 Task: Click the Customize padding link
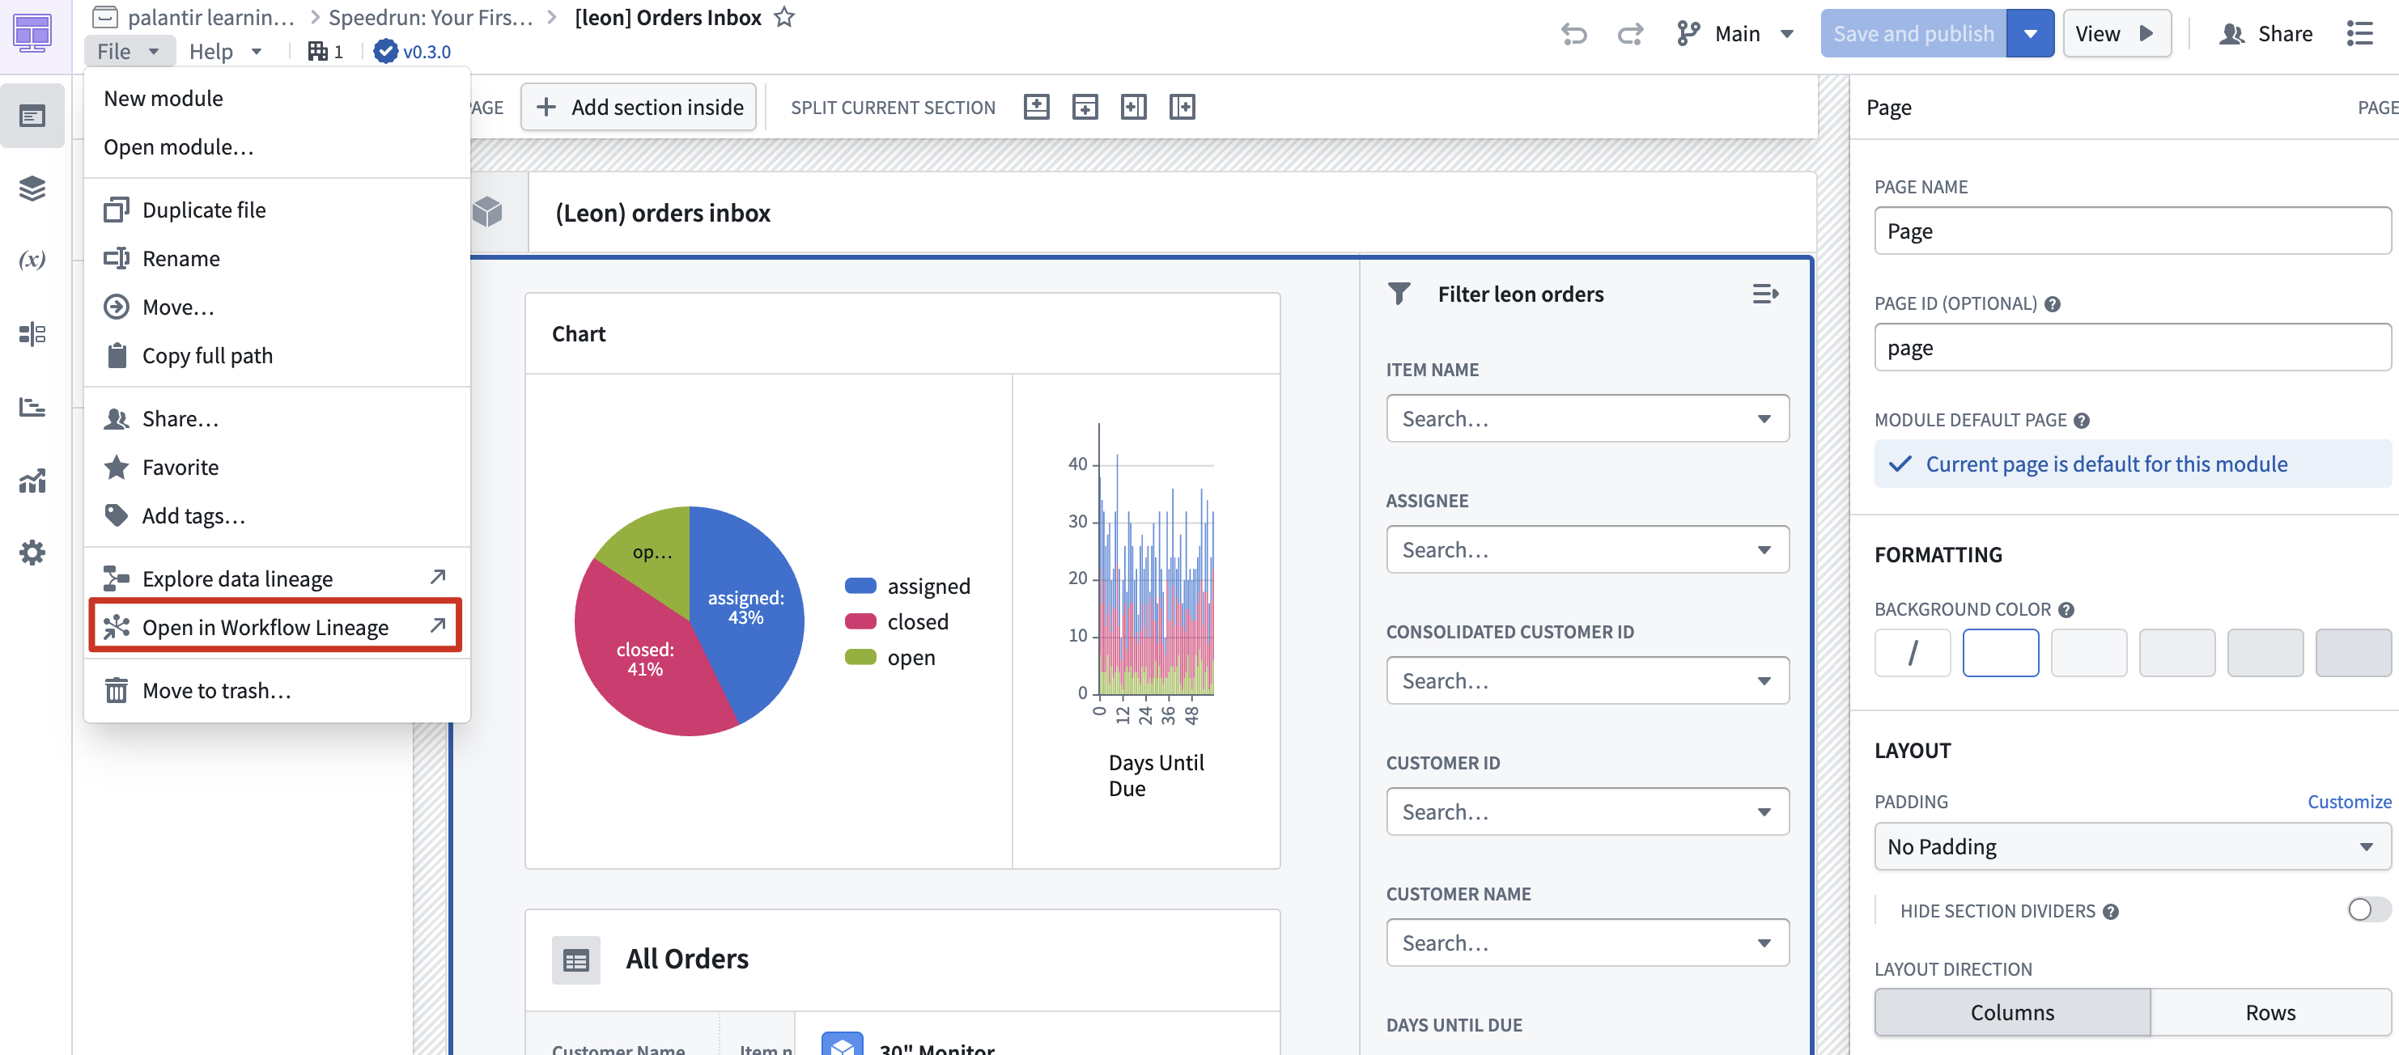point(2349,802)
